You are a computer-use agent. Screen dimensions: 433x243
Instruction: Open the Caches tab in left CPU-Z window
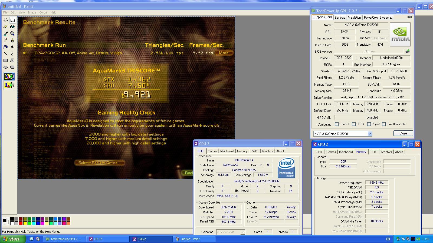point(212,151)
